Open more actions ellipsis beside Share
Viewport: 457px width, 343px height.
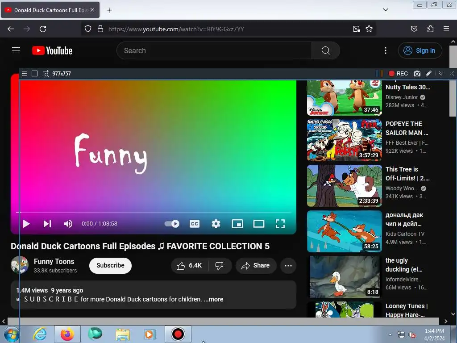click(288, 265)
